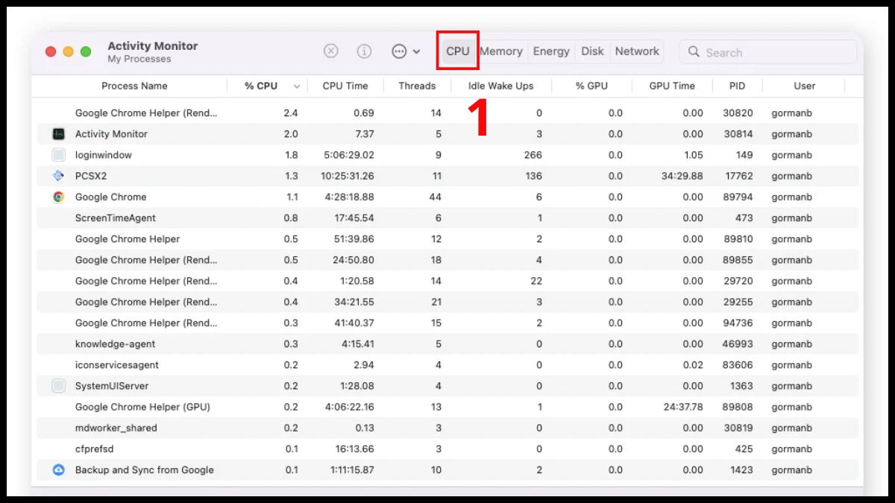Click CPU time value 10:25:31.26
895x503 pixels.
(348, 176)
